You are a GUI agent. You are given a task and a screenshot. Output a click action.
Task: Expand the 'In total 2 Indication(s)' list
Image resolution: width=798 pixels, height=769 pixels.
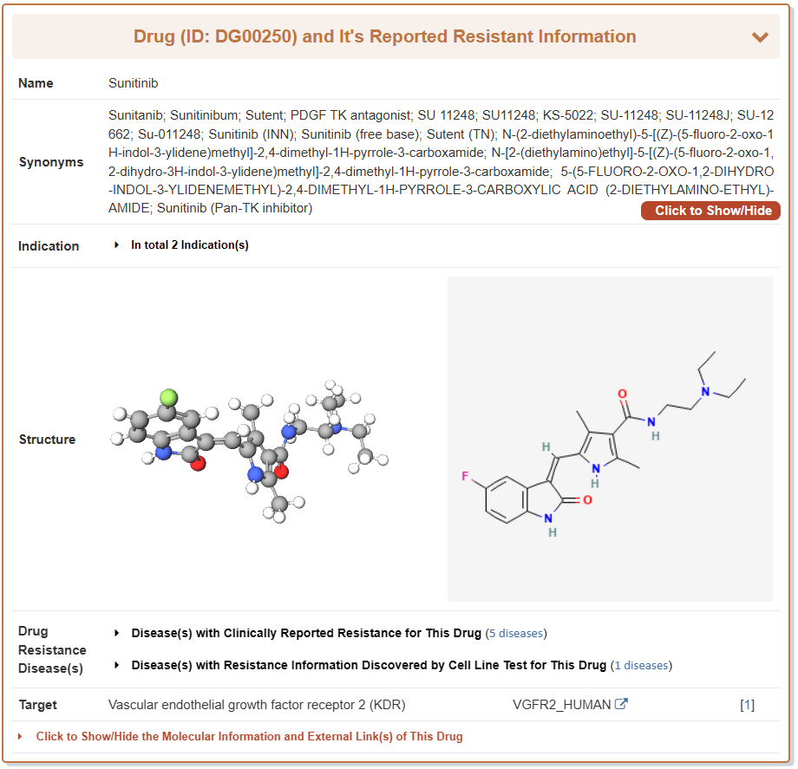click(x=117, y=245)
